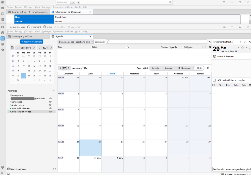Switch to the Un compte gmail imap tab
The height and width of the screenshot is (175, 251).
point(23,36)
